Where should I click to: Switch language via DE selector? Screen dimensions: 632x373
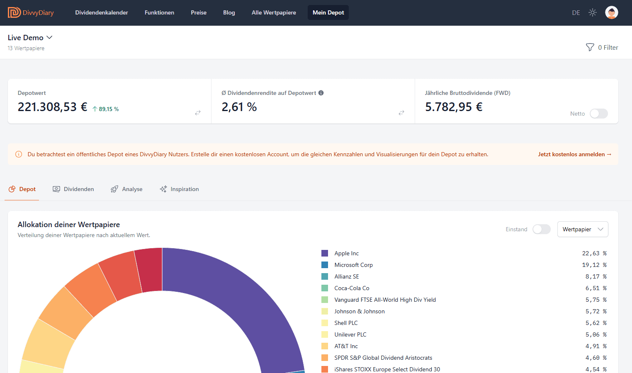pos(576,13)
